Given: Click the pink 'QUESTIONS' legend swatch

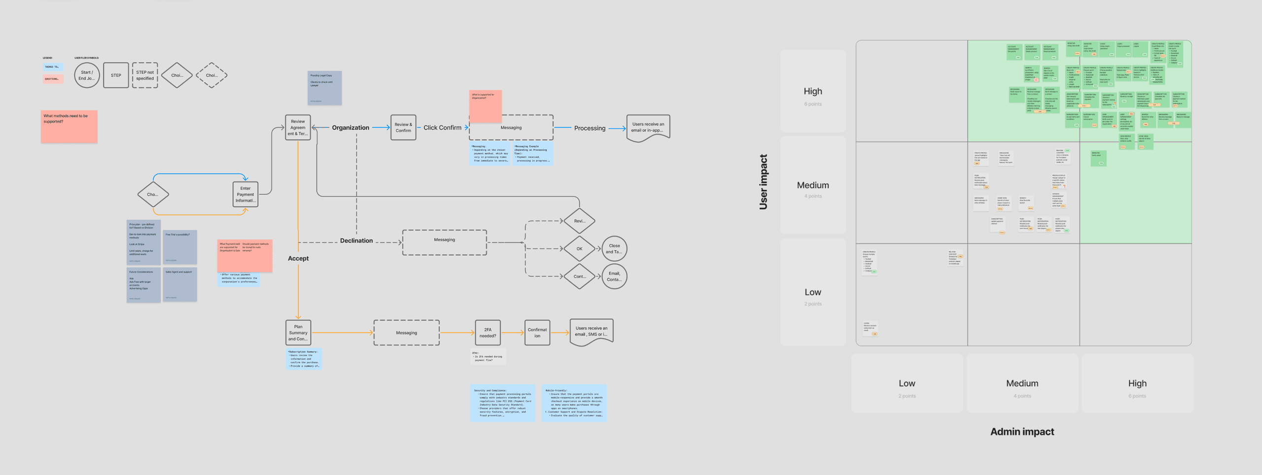Looking at the screenshot, I should click(54, 79).
